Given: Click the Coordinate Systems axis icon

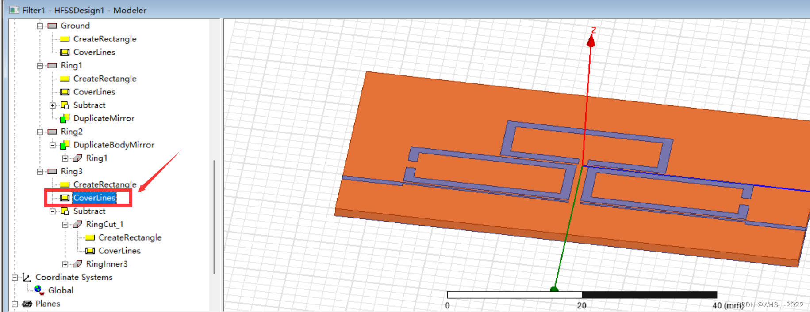Looking at the screenshot, I should click(x=27, y=278).
